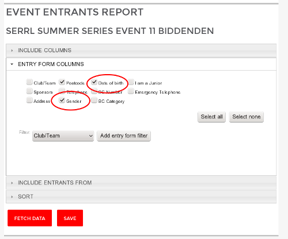288x239 pixels.
Task: Untick the Gender checkbox
Action: point(62,100)
